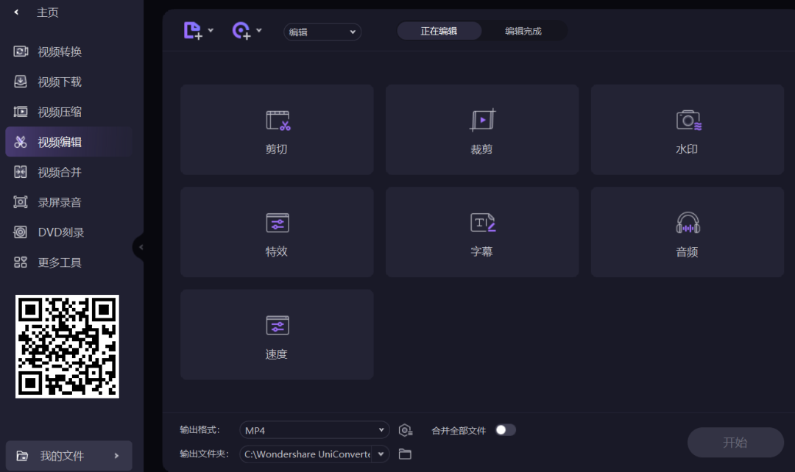This screenshot has width=795, height=472.
Task: Select the 字幕 (Subtitle) tool
Action: click(x=481, y=232)
